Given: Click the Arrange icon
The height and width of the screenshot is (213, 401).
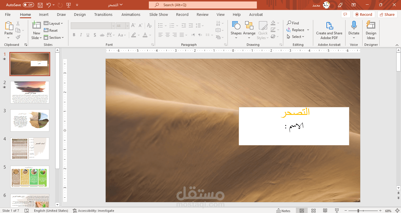Looking at the screenshot, I should [x=249, y=25].
